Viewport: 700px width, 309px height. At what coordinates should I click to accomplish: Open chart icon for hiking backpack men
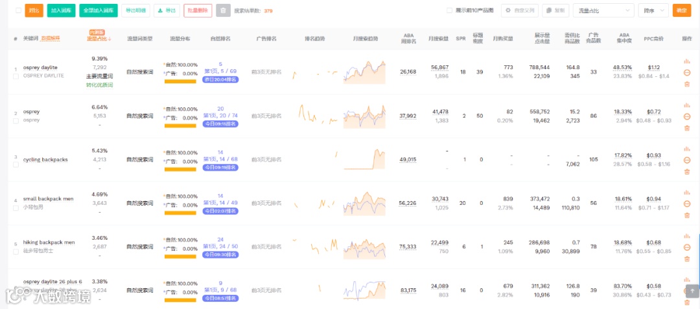[x=686, y=236]
